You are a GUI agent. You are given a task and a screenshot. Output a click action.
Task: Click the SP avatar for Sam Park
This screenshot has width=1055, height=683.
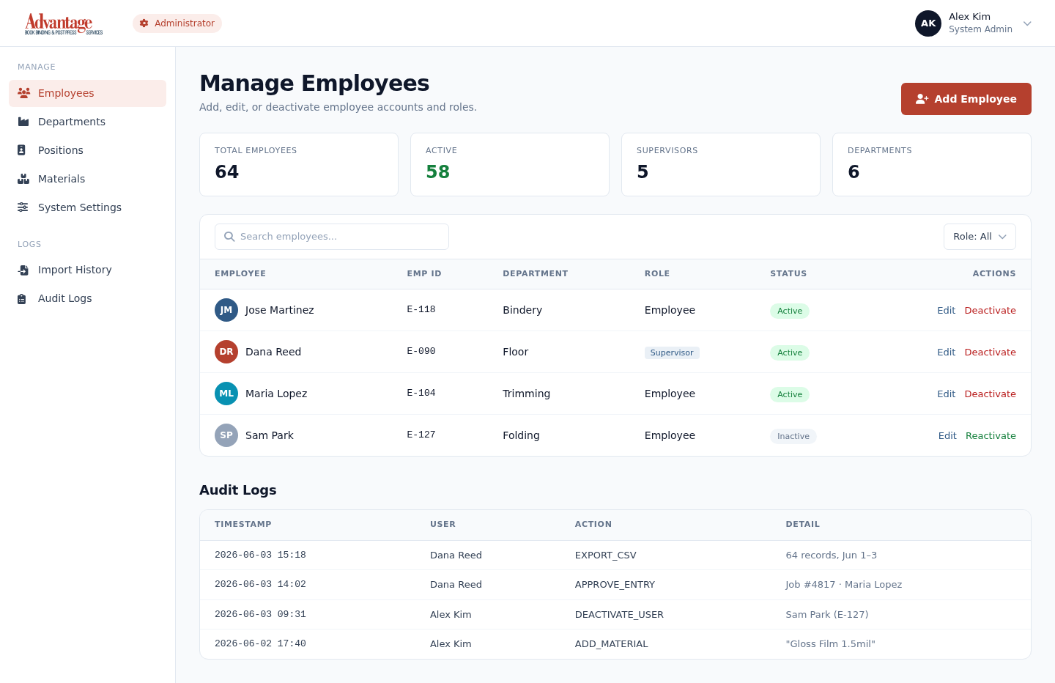pyautogui.click(x=226, y=435)
